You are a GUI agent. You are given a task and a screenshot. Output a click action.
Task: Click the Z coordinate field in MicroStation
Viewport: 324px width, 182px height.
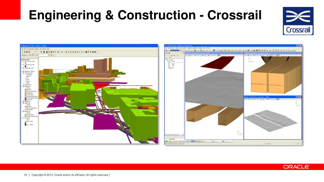(x=228, y=141)
